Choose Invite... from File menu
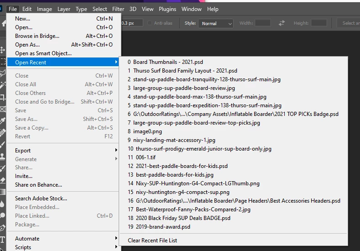The height and width of the screenshot is (251, 360). pos(63,176)
